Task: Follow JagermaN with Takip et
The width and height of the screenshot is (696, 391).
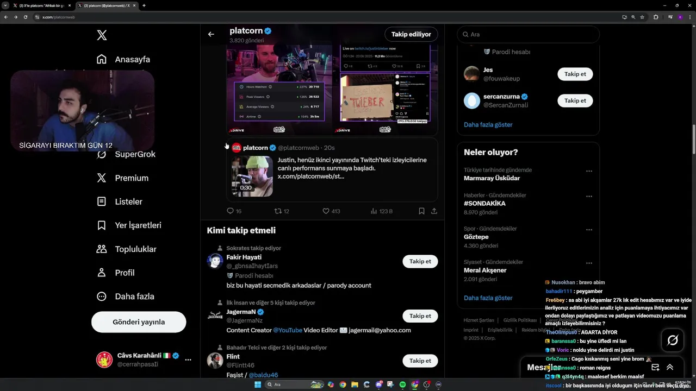Action: coord(420,316)
